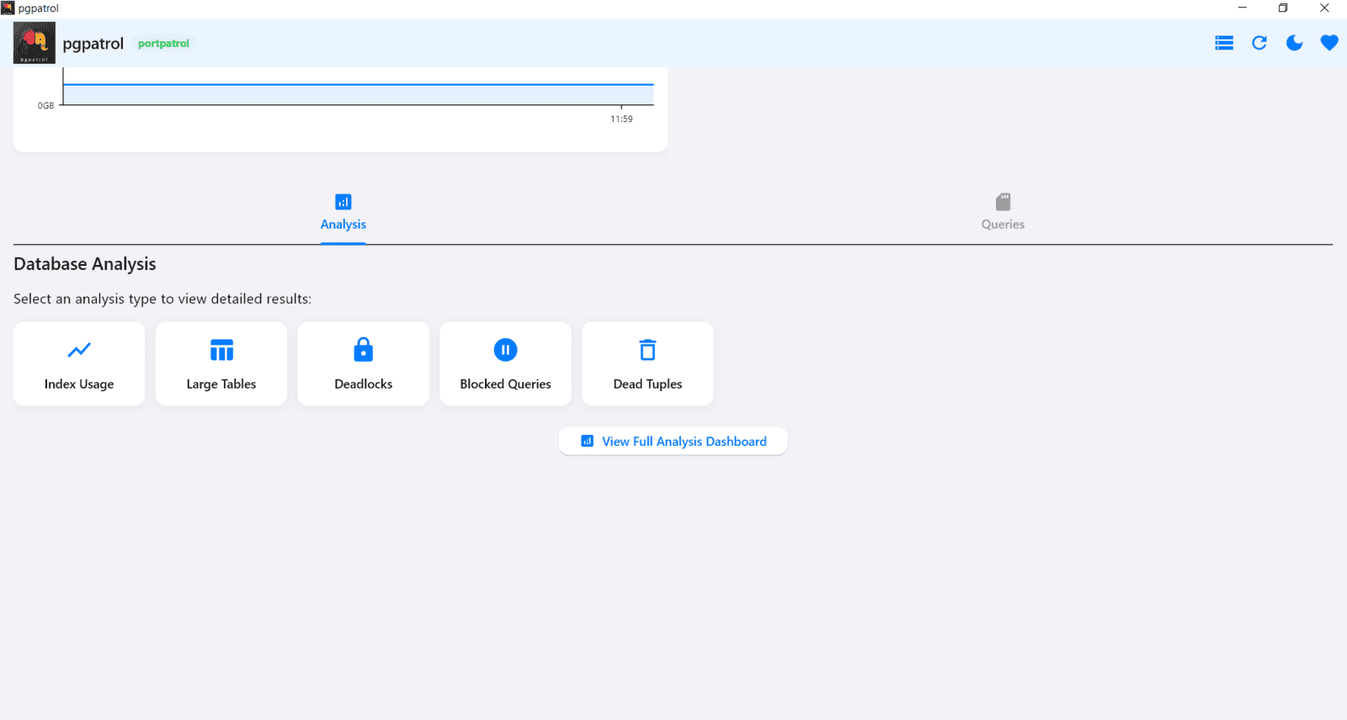Image resolution: width=1347 pixels, height=720 pixels.
Task: Click View Full Analysis Dashboard button
Action: (673, 442)
